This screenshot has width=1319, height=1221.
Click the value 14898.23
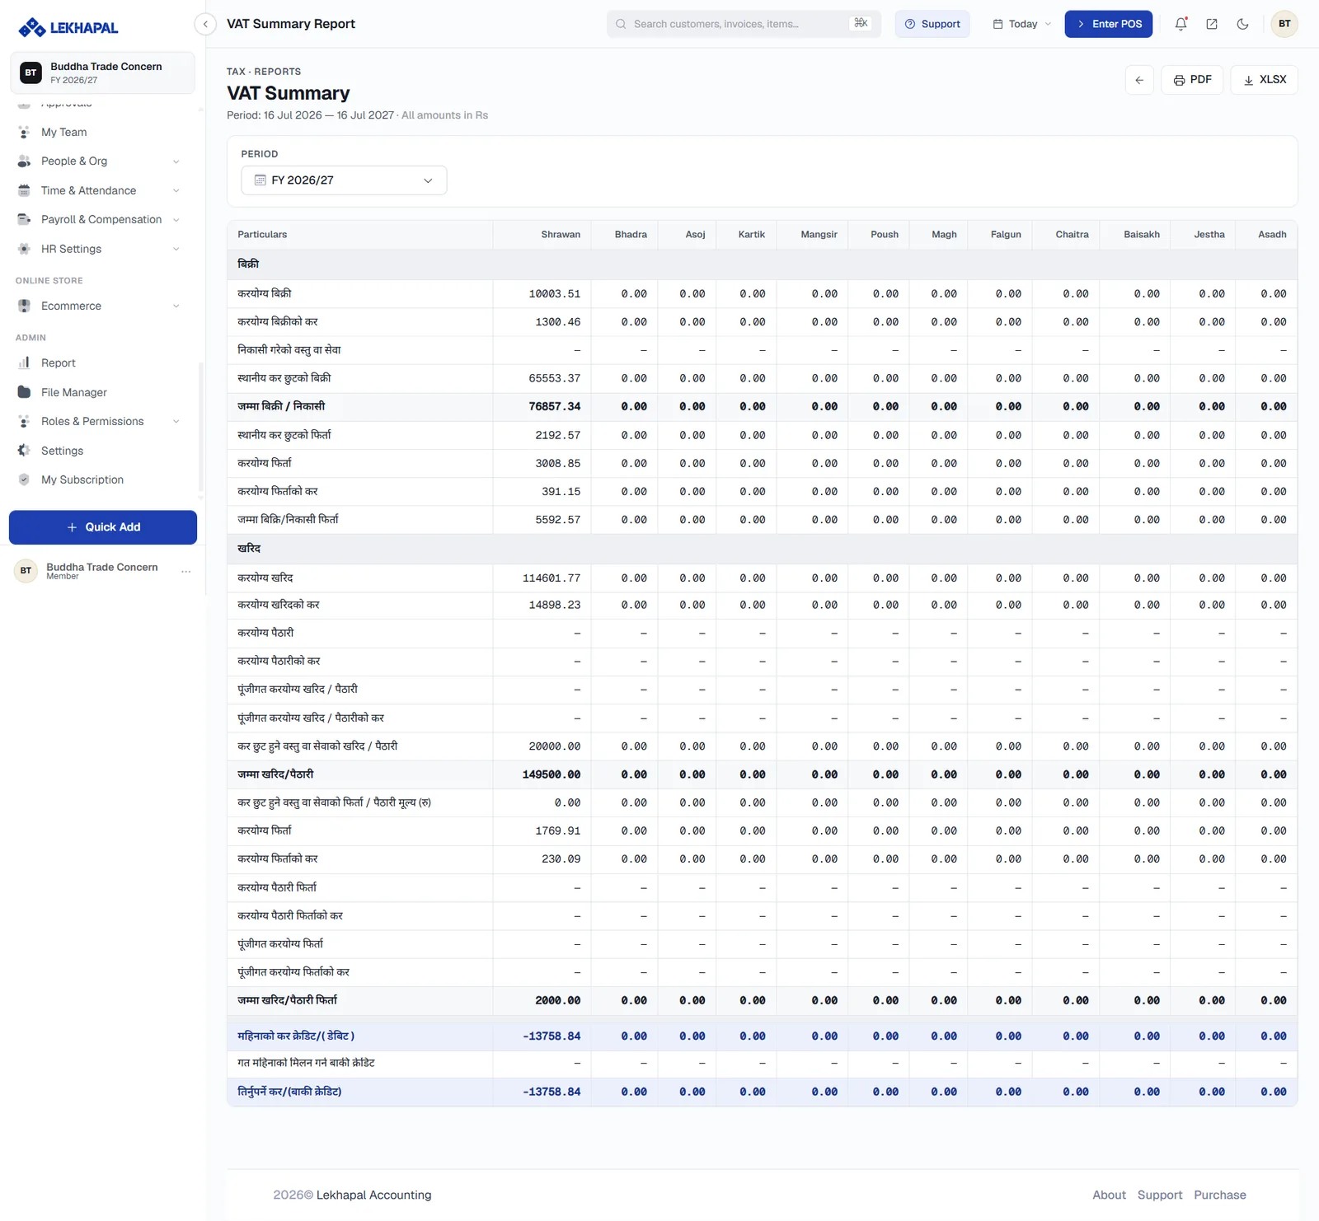pyautogui.click(x=554, y=606)
